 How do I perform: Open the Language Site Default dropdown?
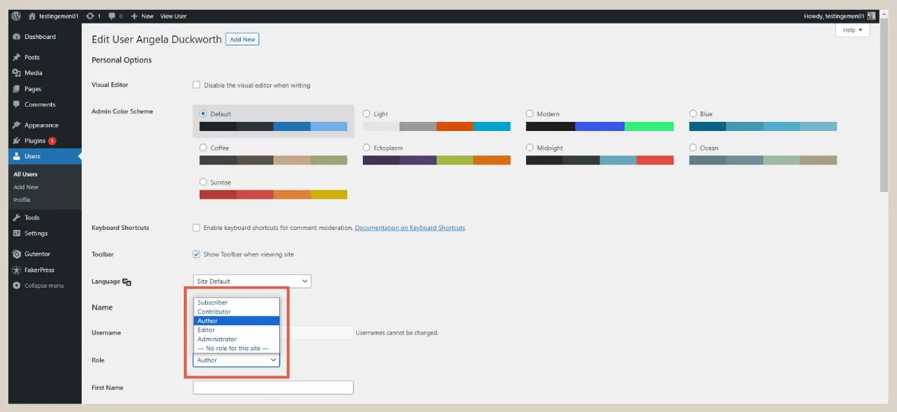(x=252, y=281)
